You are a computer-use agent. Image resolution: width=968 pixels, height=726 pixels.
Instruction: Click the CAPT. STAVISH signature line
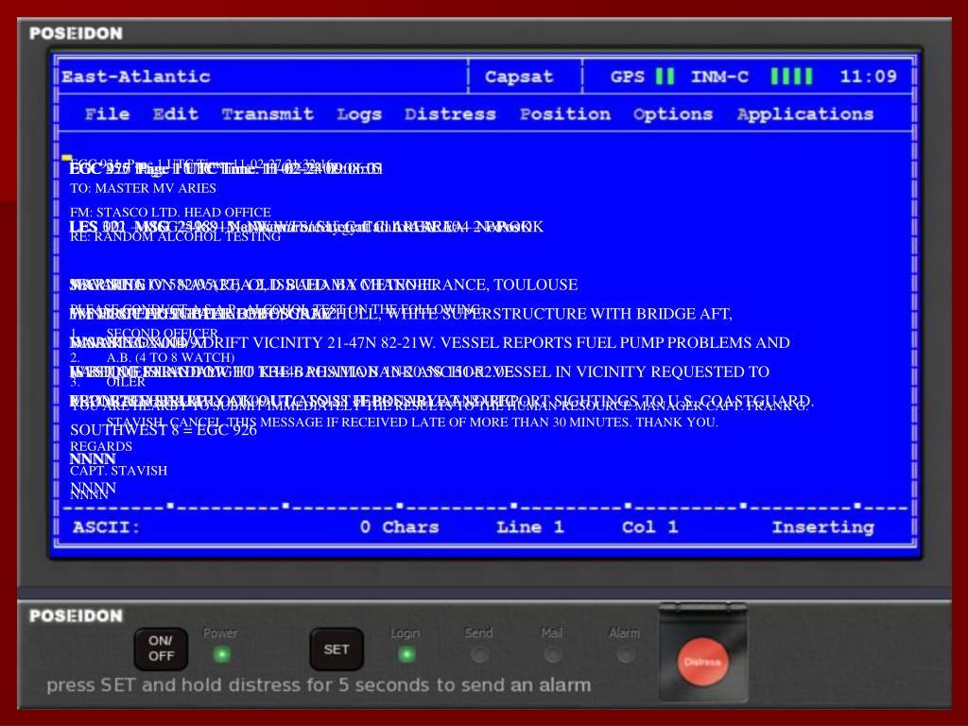click(x=118, y=471)
